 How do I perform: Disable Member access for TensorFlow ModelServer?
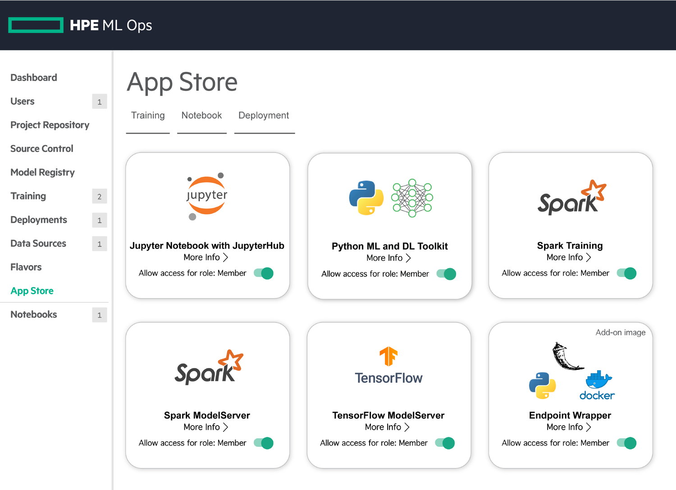(445, 443)
